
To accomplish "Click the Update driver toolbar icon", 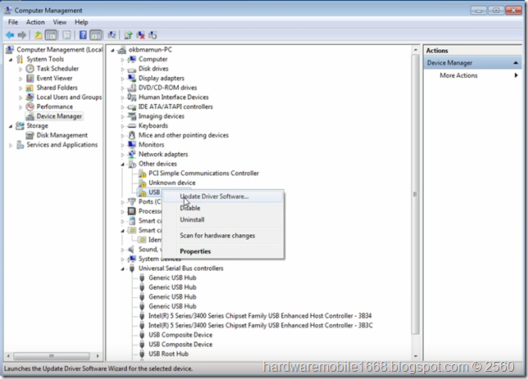I will [x=128, y=35].
